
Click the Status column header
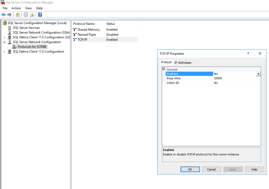pos(111,24)
